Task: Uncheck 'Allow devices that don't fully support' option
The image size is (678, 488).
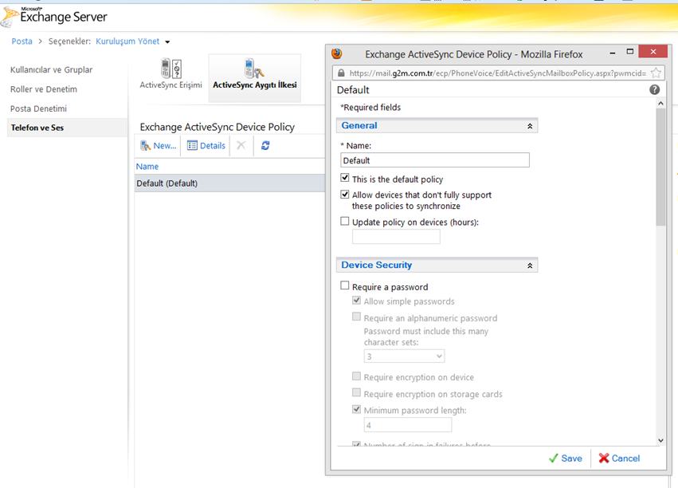Action: [x=345, y=195]
